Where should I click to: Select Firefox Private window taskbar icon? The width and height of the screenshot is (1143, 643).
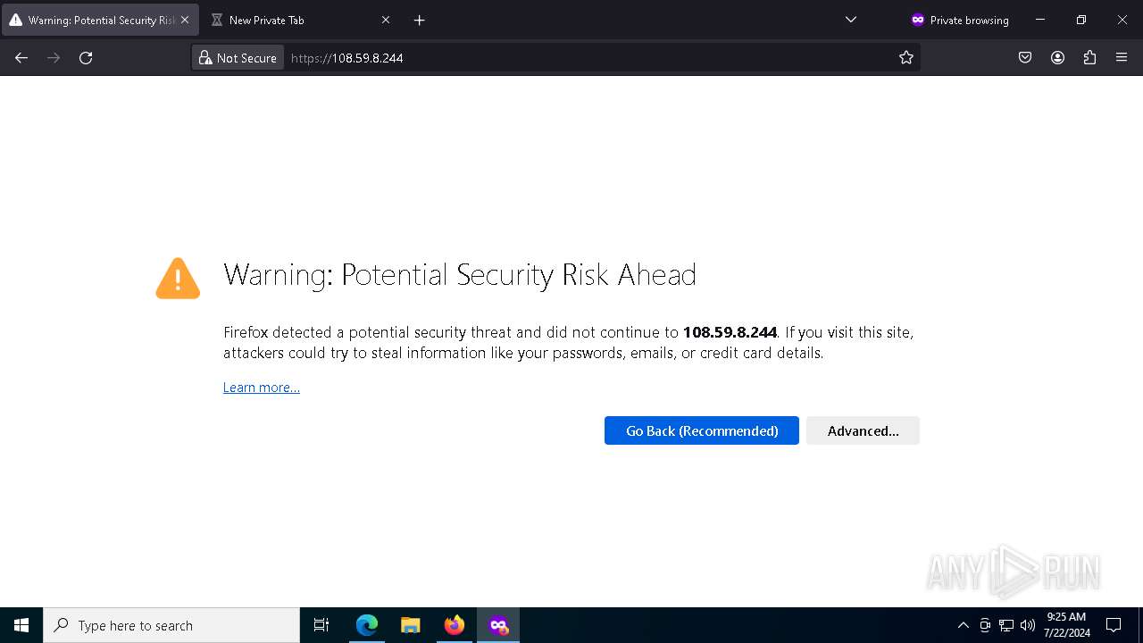pyautogui.click(x=498, y=625)
